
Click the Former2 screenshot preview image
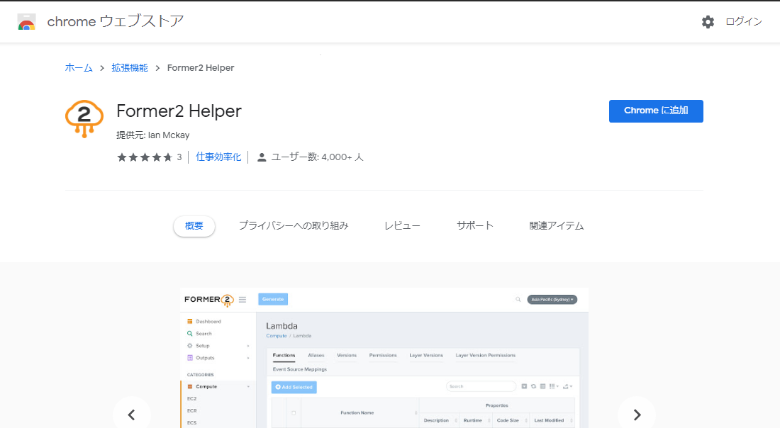coord(384,358)
